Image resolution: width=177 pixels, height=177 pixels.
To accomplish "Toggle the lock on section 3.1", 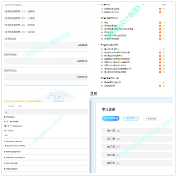I will [x=164, y=49].
